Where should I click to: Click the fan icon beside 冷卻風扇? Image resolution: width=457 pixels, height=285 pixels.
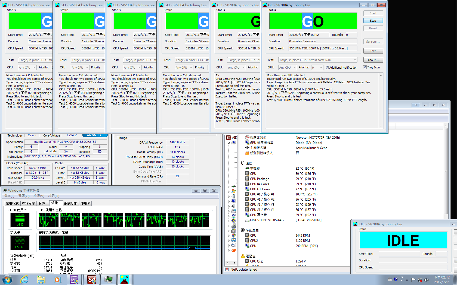243,230
